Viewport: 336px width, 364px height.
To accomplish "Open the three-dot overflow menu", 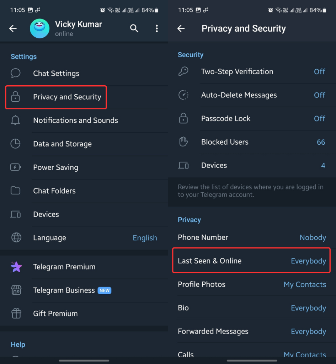I will [x=157, y=28].
